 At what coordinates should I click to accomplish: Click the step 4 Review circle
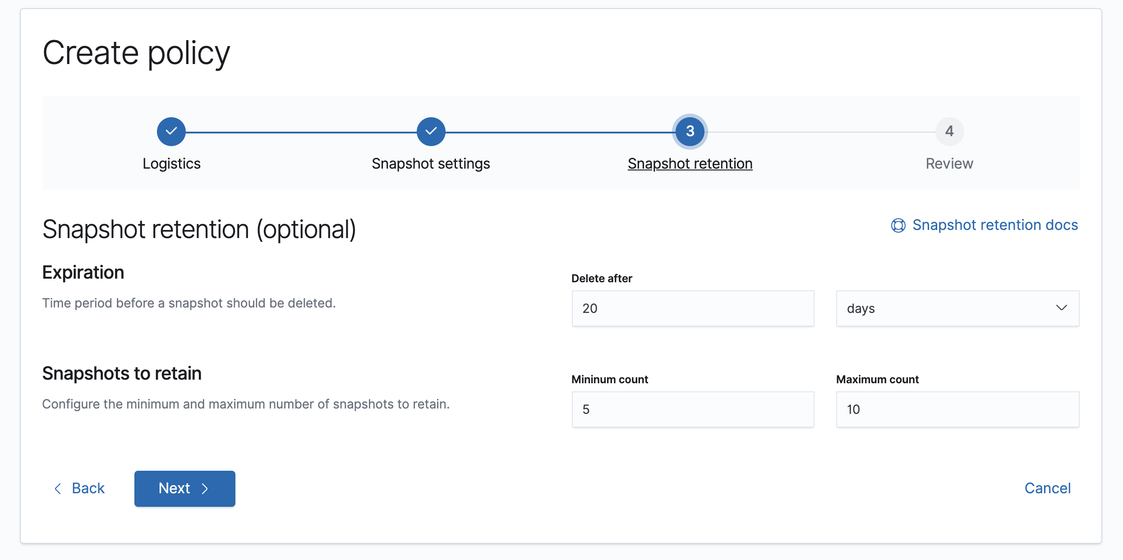(949, 131)
